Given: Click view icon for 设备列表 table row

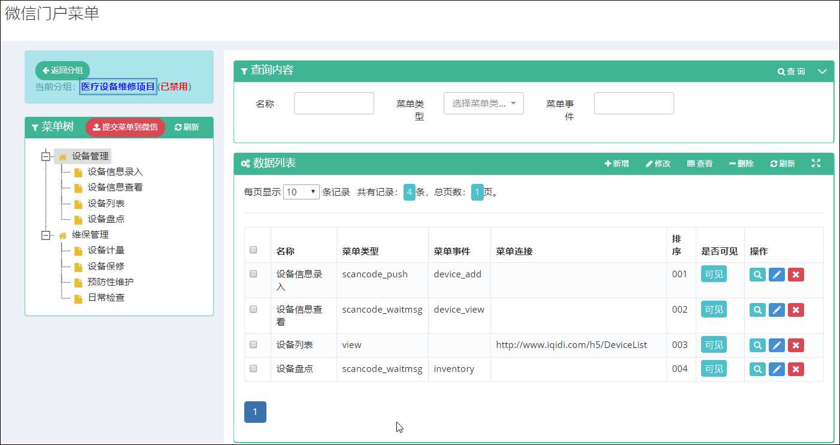Looking at the screenshot, I should tap(757, 345).
